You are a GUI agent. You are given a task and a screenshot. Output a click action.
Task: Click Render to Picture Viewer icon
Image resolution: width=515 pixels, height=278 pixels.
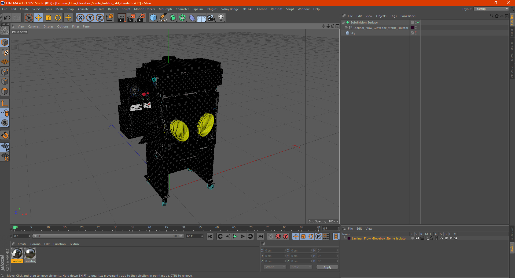[x=131, y=18]
